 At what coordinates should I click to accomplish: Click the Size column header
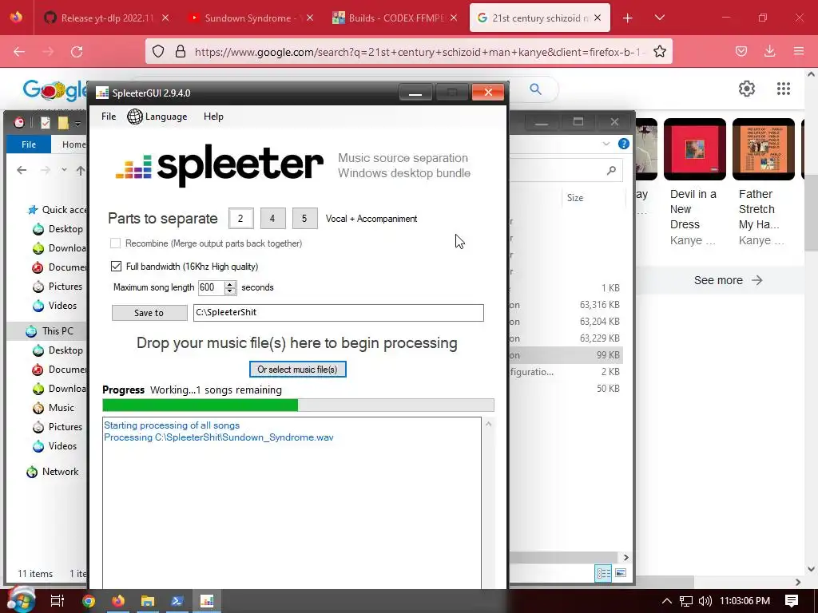coord(575,198)
